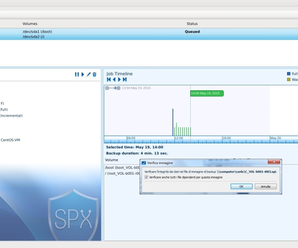Delete the job with trash icon

(94, 74)
